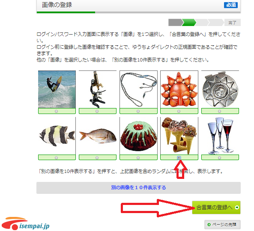Click the green active progress step arrow
Screen dimensions: 254x231
point(189,23)
